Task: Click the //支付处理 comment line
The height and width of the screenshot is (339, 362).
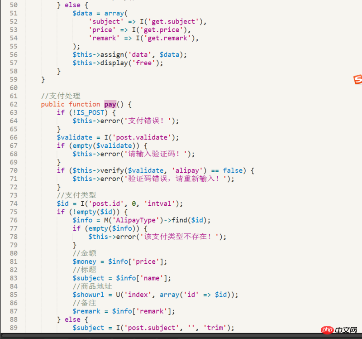Action: [60, 96]
